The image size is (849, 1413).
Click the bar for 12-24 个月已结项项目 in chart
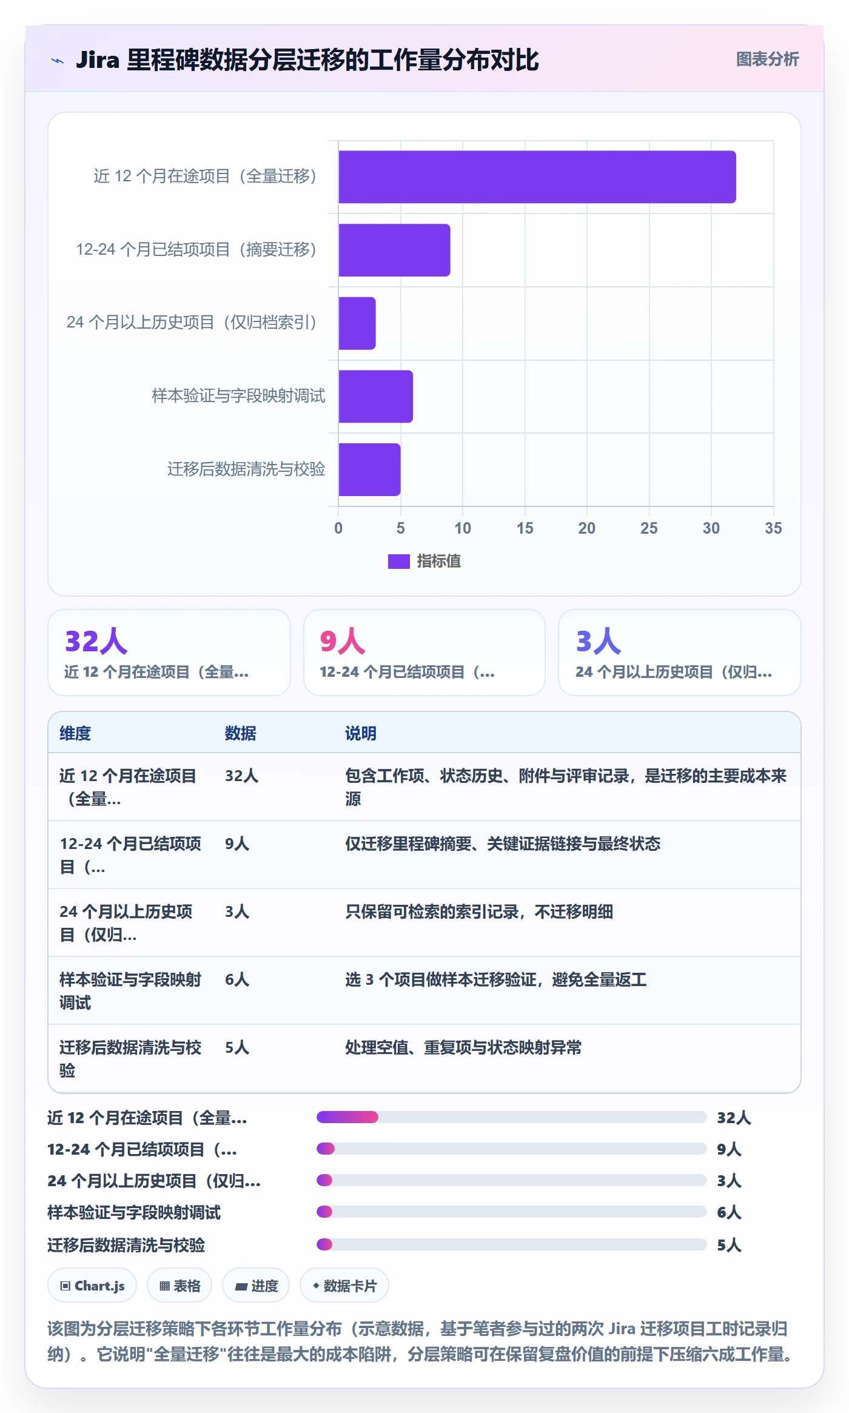click(x=395, y=250)
